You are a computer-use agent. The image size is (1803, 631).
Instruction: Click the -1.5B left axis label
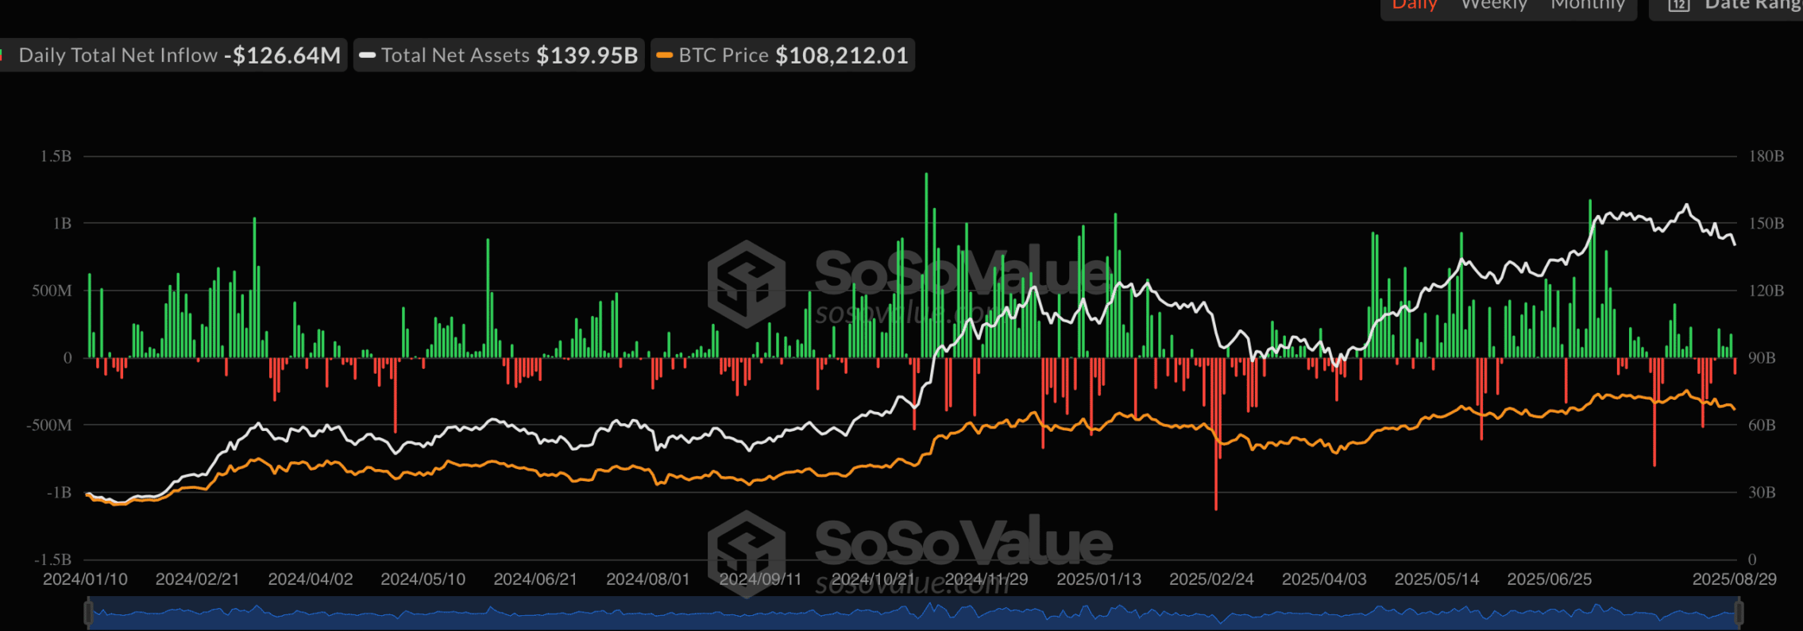coord(52,560)
